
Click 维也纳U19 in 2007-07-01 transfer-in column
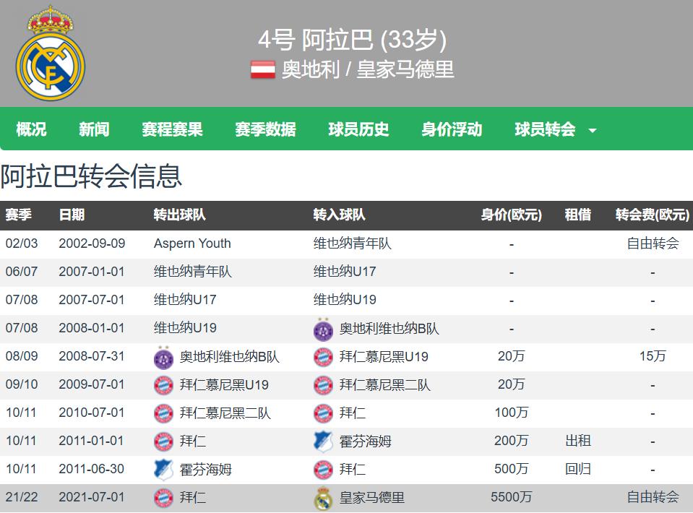tap(345, 300)
